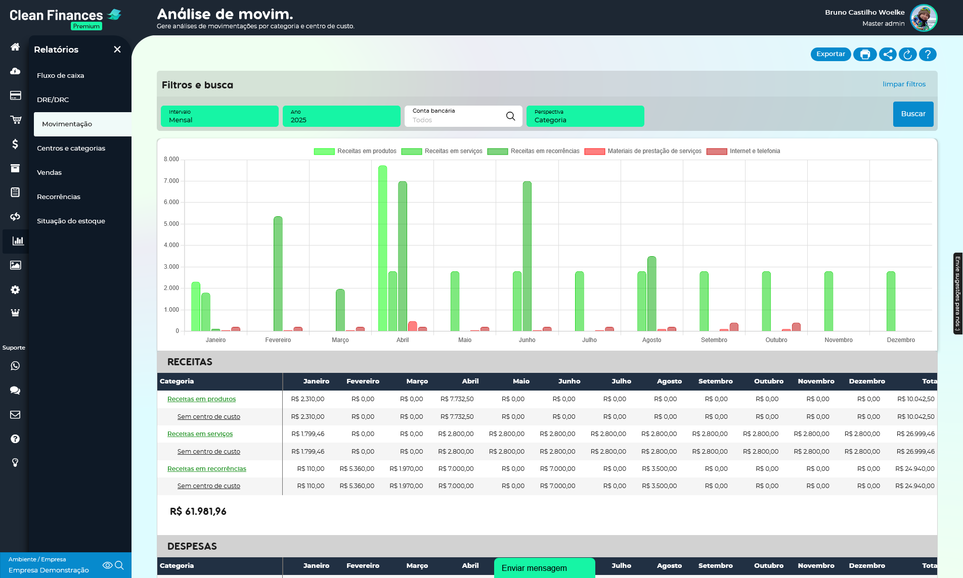Toggle environment visibility eye icon

coord(107,565)
